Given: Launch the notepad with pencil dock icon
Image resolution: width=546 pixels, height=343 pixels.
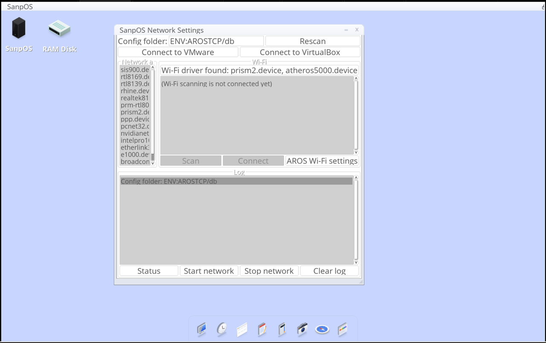Looking at the screenshot, I should 262,329.
